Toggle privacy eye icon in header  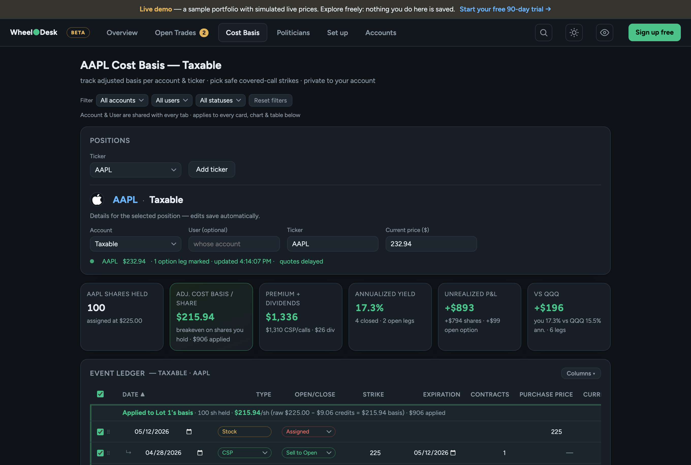605,33
